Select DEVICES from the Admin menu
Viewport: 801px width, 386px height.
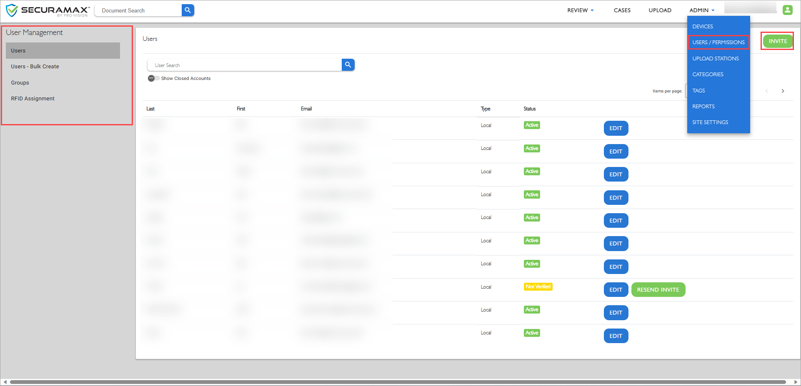[x=703, y=26]
